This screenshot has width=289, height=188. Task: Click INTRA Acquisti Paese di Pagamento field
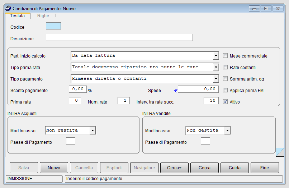click(x=71, y=141)
